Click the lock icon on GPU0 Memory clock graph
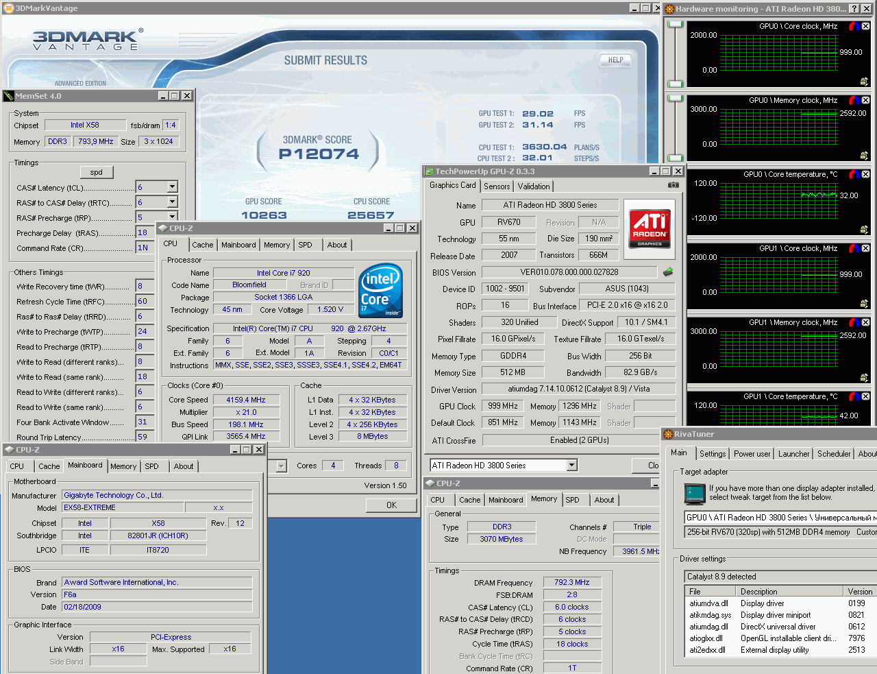This screenshot has height=674, width=877. [x=865, y=156]
